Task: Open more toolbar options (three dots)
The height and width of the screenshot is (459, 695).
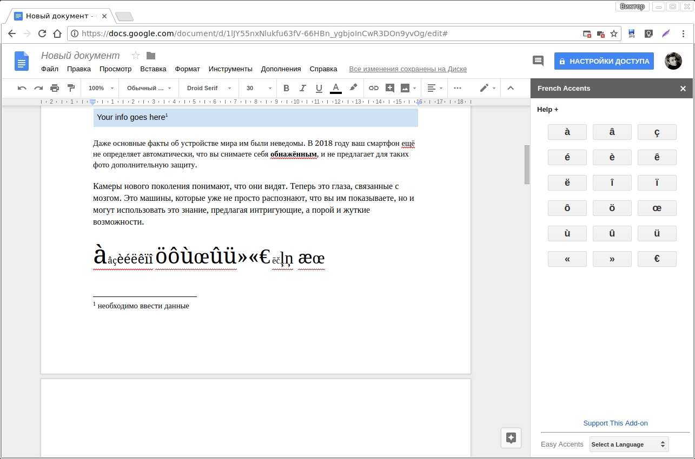Action: click(458, 88)
